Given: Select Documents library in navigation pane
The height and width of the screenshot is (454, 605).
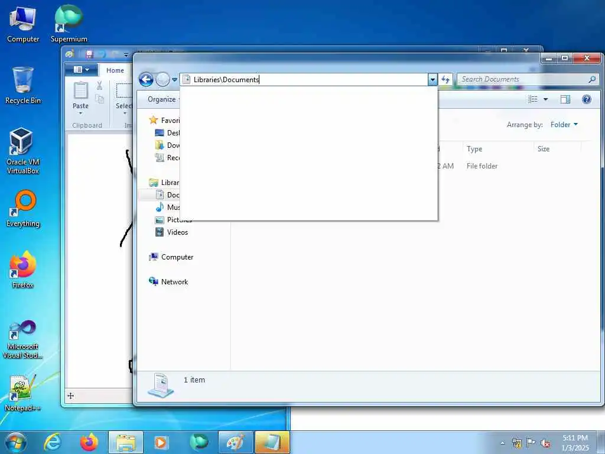Looking at the screenshot, I should pos(167,195).
